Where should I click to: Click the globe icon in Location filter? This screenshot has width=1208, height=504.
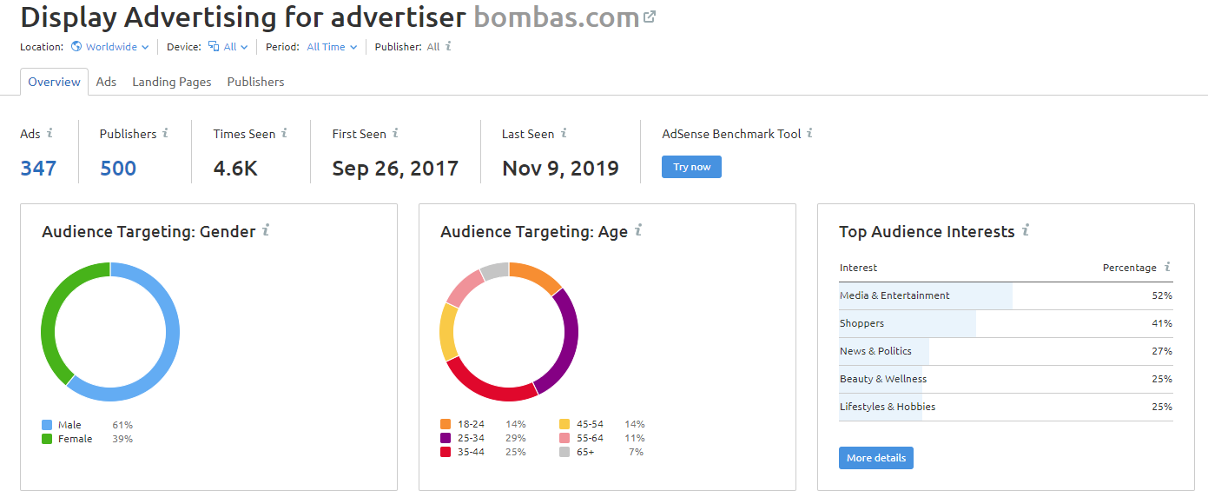click(76, 47)
